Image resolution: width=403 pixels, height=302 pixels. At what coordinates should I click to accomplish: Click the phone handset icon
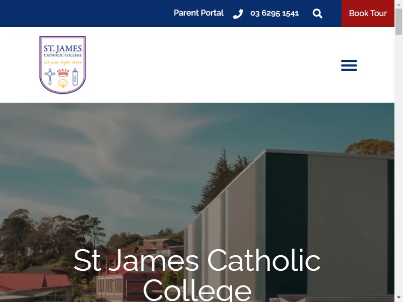coord(238,14)
